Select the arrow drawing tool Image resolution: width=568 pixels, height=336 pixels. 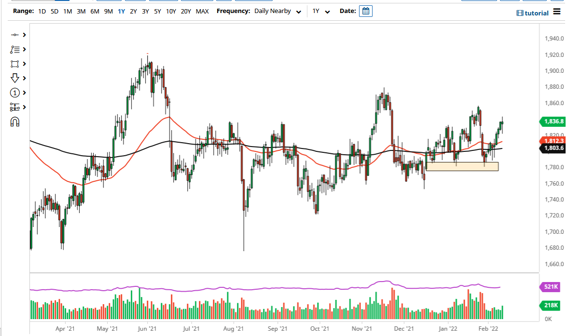tap(14, 78)
